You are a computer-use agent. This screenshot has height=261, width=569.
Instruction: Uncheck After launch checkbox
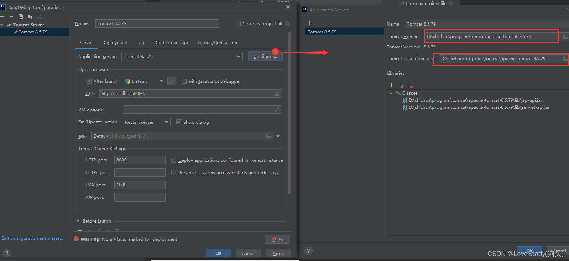pyautogui.click(x=89, y=81)
